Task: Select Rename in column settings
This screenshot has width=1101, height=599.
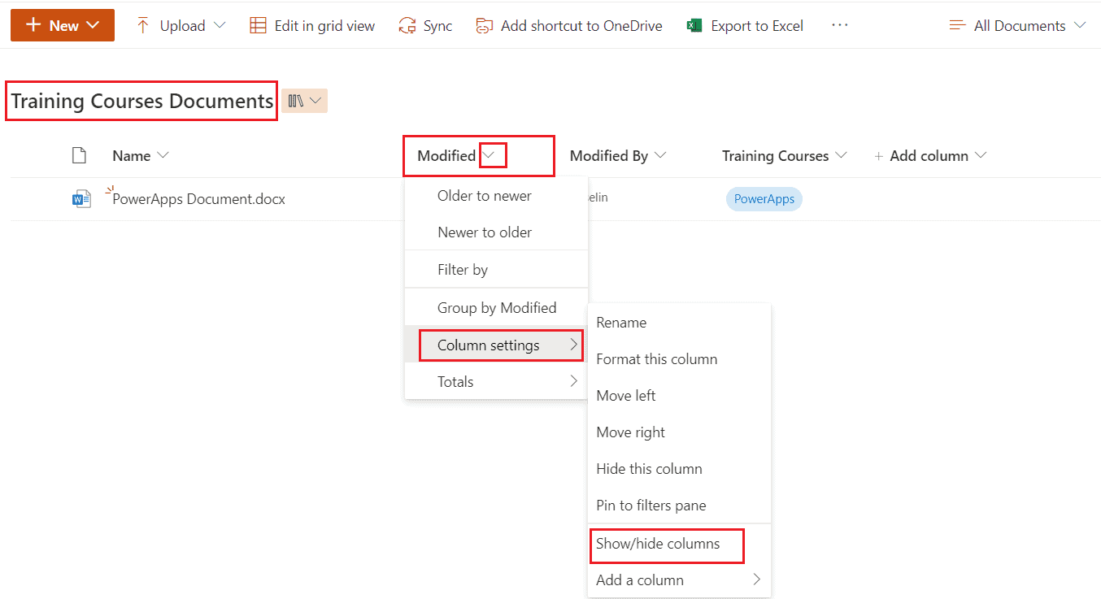Action: (x=679, y=322)
